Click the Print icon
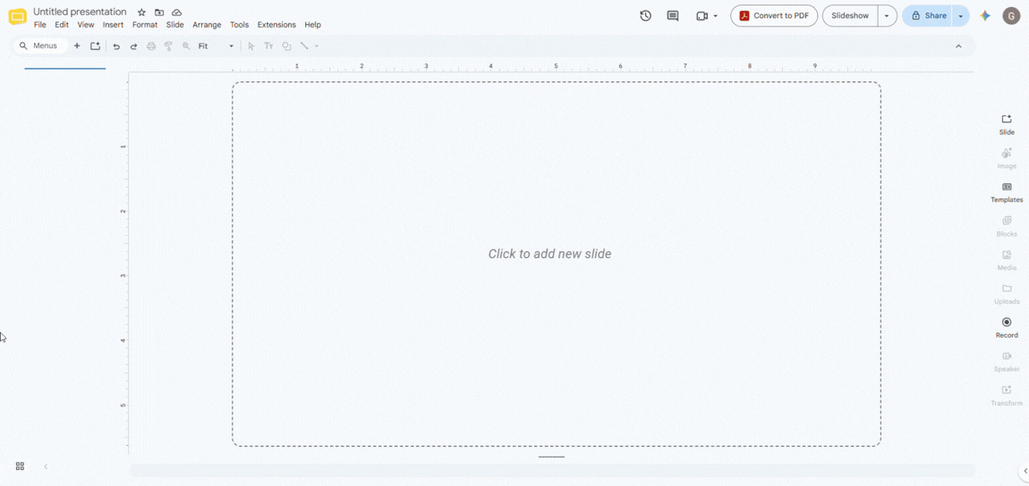Viewport: 1029px width, 486px height. [x=151, y=46]
